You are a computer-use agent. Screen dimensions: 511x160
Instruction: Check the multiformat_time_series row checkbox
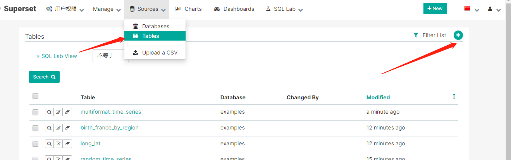(x=36, y=112)
